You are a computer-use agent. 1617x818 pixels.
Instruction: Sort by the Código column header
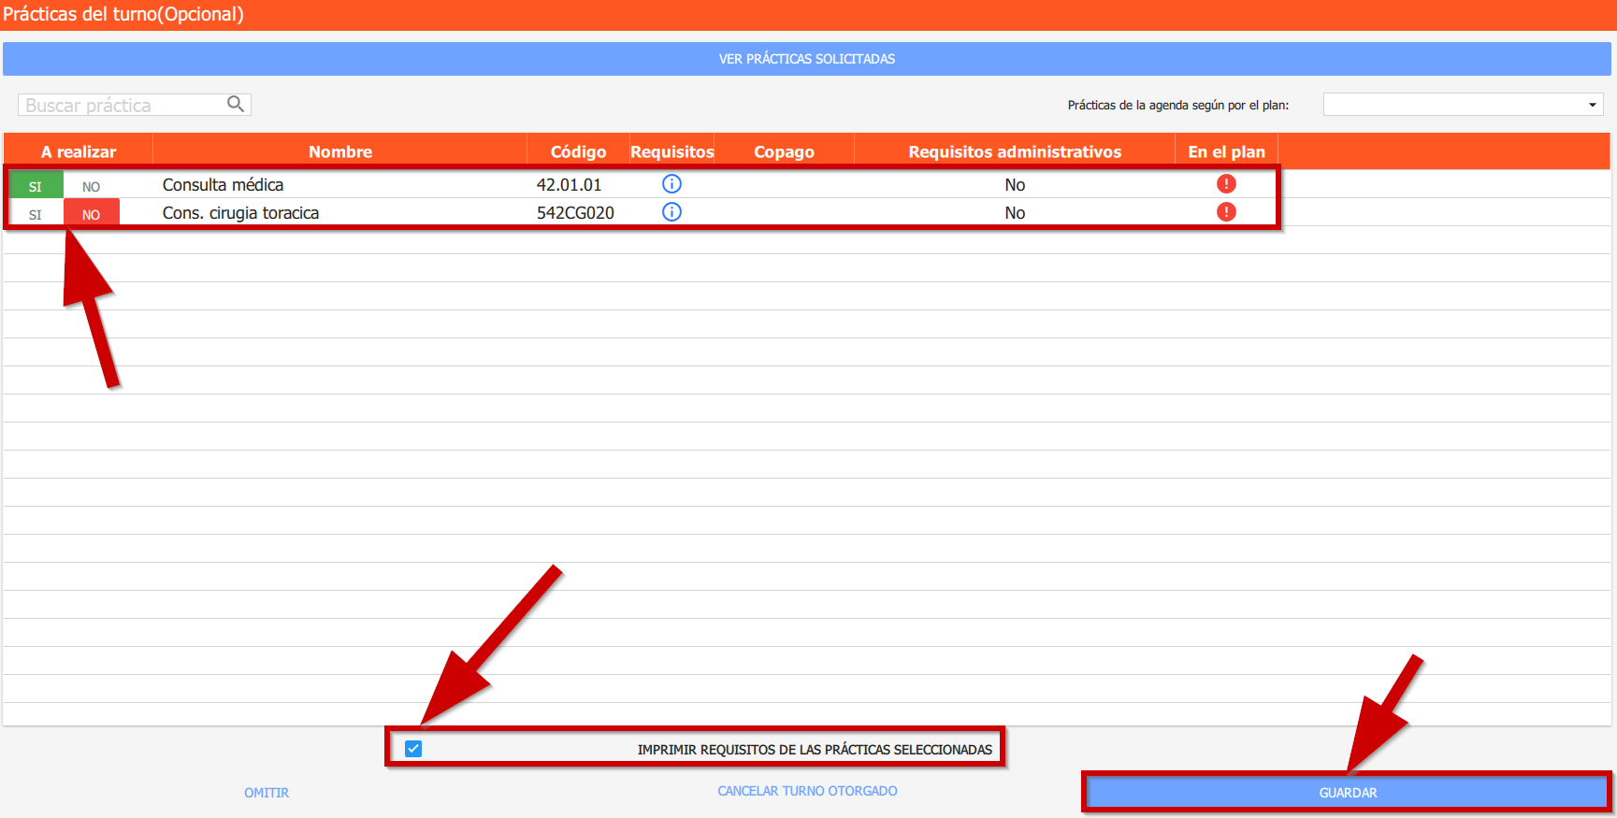point(578,151)
